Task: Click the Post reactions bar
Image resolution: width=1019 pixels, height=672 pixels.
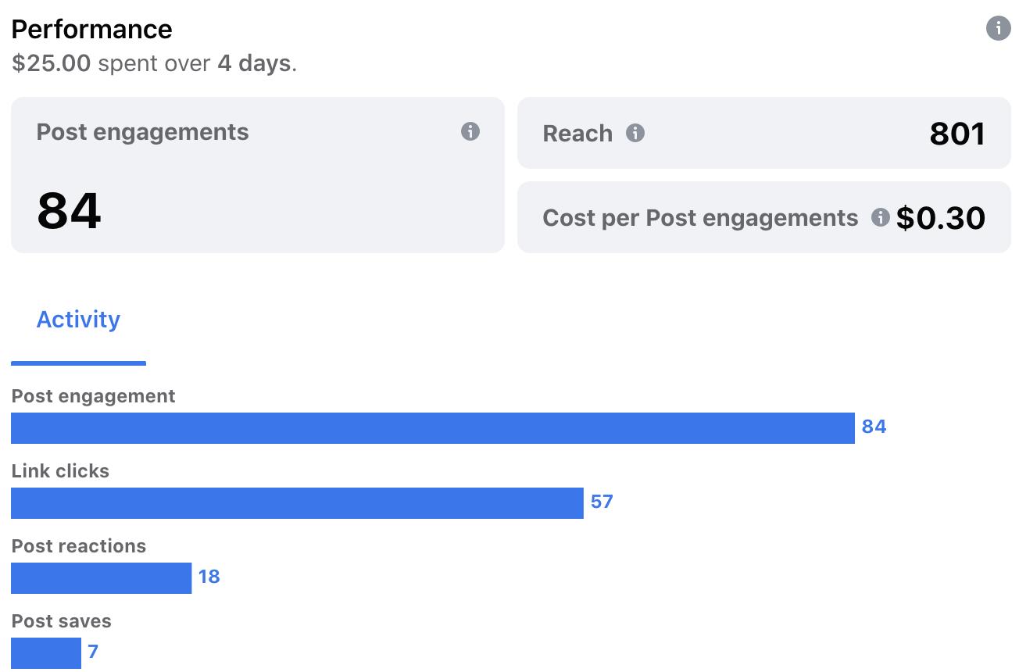Action: click(x=102, y=578)
